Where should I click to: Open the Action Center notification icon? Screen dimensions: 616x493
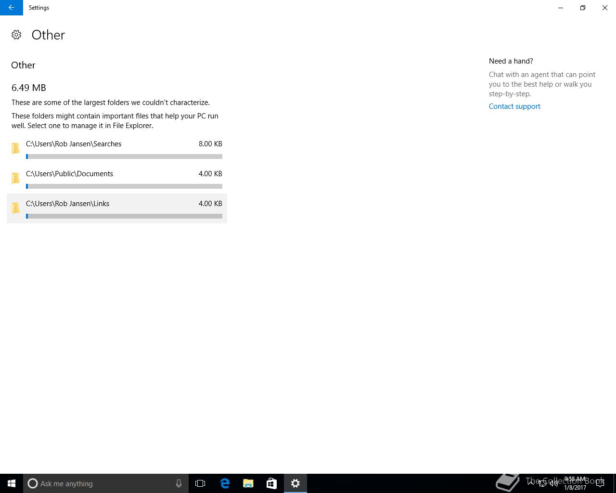coord(600,483)
